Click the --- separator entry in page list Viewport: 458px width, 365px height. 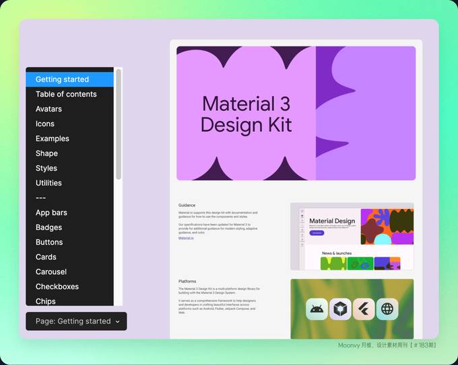[x=69, y=198]
